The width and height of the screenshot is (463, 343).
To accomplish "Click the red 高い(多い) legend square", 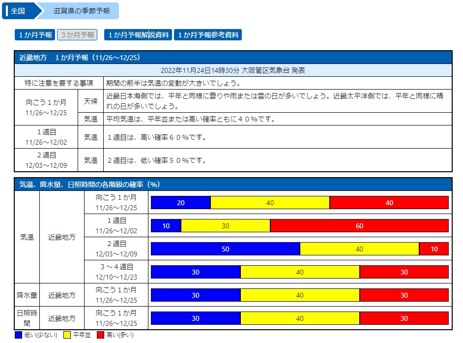I will coord(101,335).
